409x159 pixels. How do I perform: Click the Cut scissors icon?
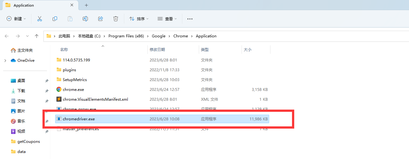[40, 19]
